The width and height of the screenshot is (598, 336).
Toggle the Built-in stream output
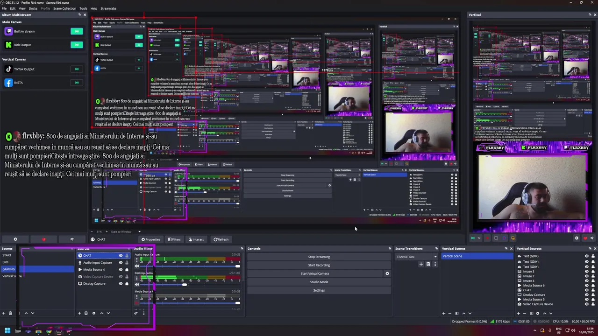click(x=77, y=31)
